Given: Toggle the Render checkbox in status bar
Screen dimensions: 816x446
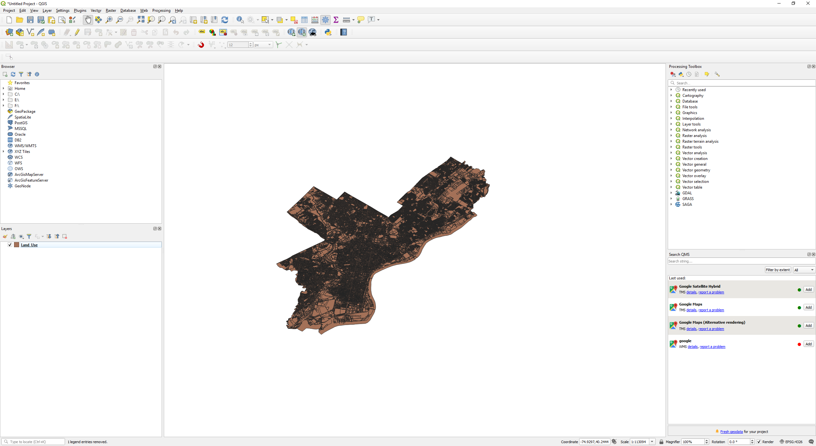Looking at the screenshot, I should click(759, 442).
